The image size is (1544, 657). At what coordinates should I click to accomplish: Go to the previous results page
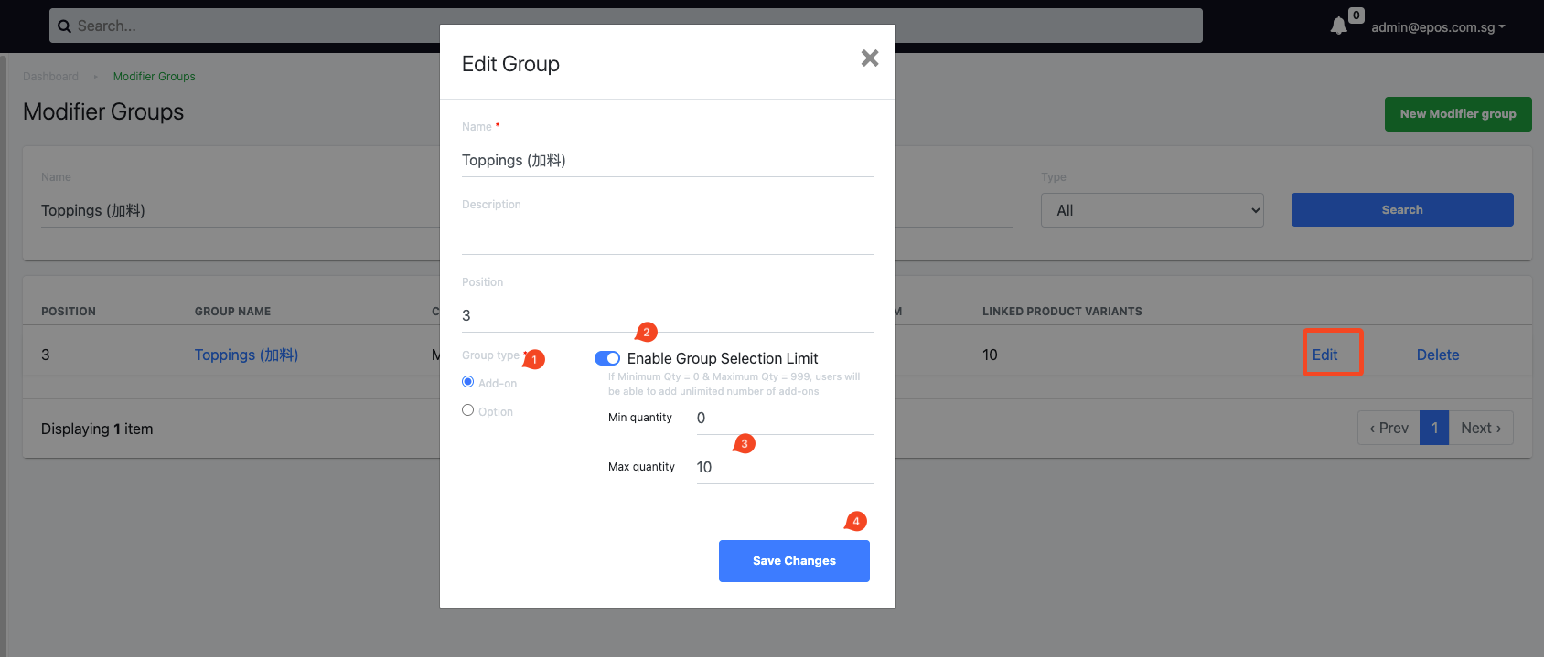pyautogui.click(x=1389, y=428)
